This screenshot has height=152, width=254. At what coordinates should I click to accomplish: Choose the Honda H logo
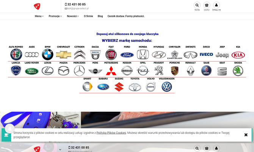point(143,54)
